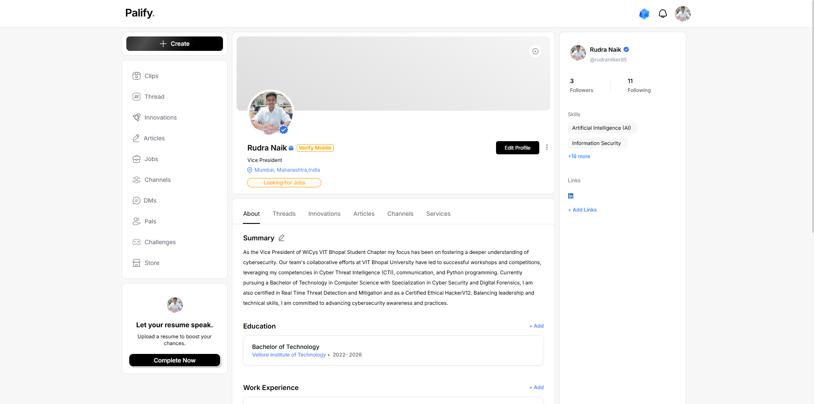The height and width of the screenshot is (404, 814).
Task: View 11 Following list
Action: tap(639, 85)
